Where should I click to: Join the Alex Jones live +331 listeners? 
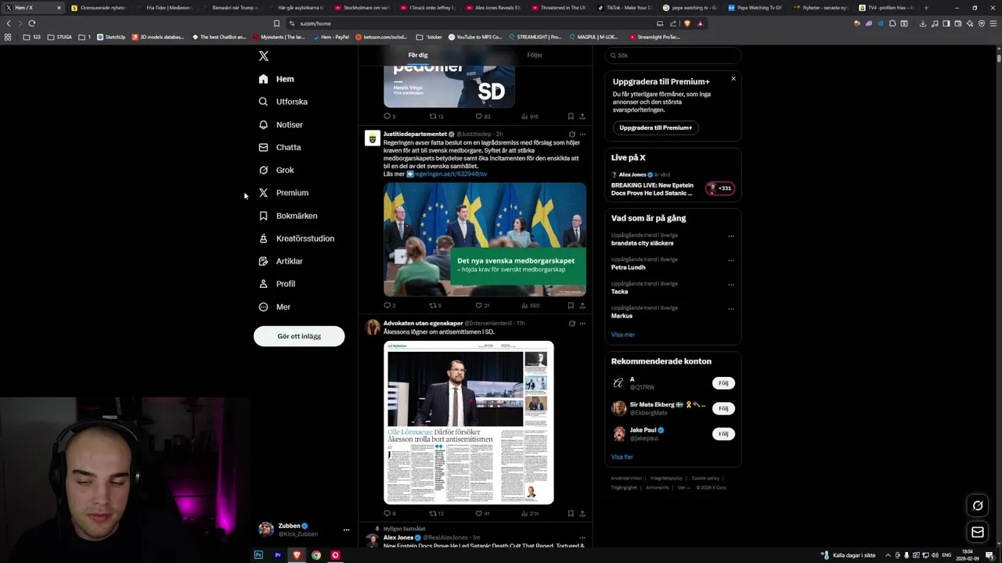pyautogui.click(x=720, y=188)
